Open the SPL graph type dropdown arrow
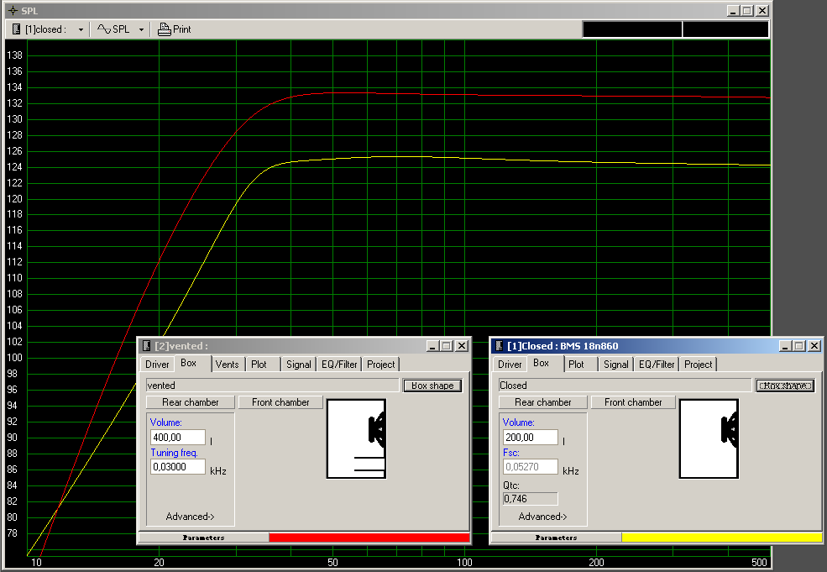Image resolution: width=827 pixels, height=572 pixels. click(141, 29)
